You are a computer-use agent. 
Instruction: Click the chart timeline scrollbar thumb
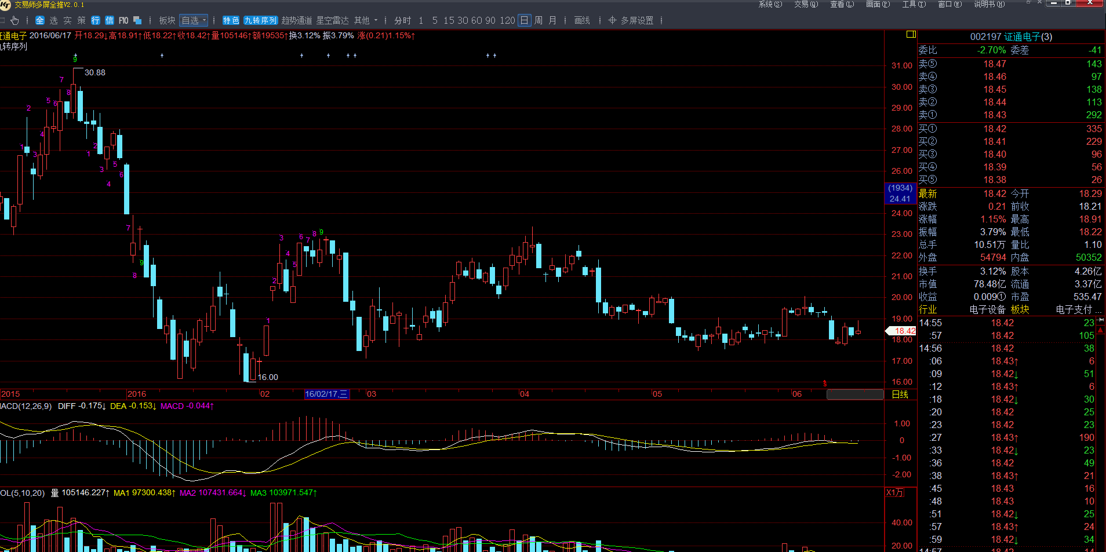[x=854, y=394]
